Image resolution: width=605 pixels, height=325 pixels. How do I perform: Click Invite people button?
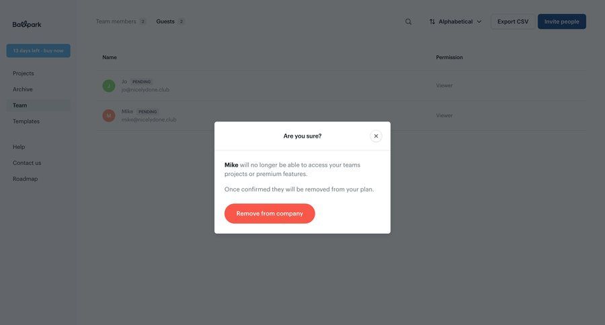[x=561, y=21]
